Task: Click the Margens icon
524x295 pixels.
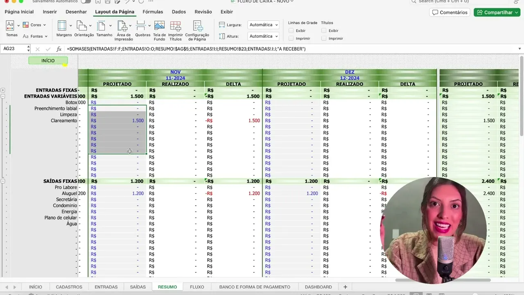Action: click(x=62, y=26)
